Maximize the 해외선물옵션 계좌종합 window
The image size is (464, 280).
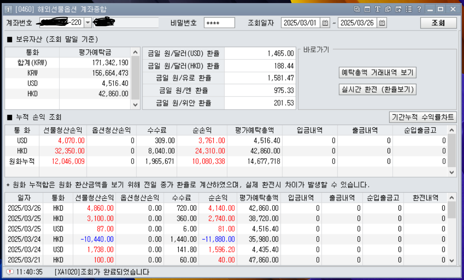[x=440, y=9]
